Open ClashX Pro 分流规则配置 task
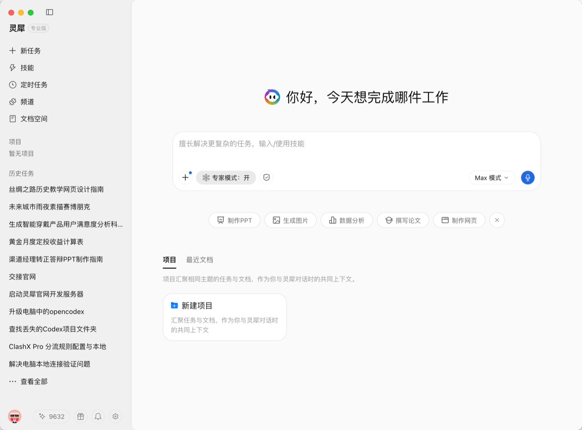Screen dimensions: 582x430 [x=58, y=347]
